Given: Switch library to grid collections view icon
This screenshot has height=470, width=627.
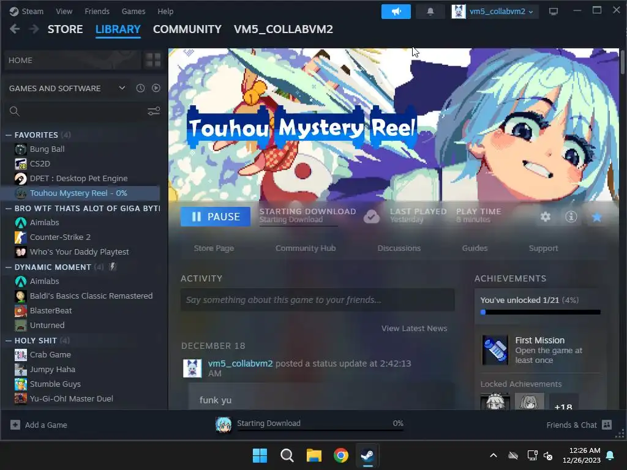Looking at the screenshot, I should (x=152, y=61).
